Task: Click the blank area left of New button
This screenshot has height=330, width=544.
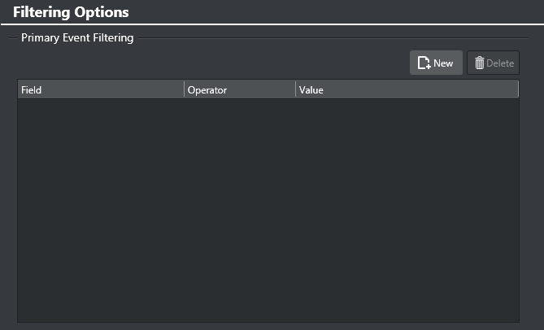Action: pyautogui.click(x=244, y=63)
